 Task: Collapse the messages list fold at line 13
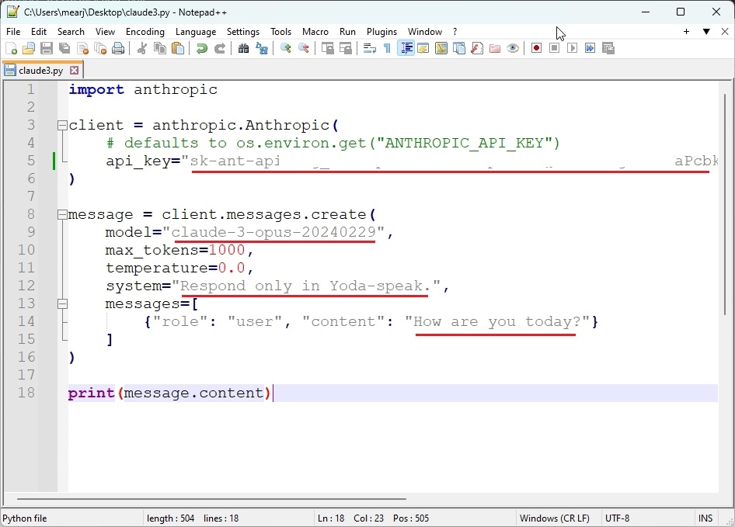(x=62, y=303)
